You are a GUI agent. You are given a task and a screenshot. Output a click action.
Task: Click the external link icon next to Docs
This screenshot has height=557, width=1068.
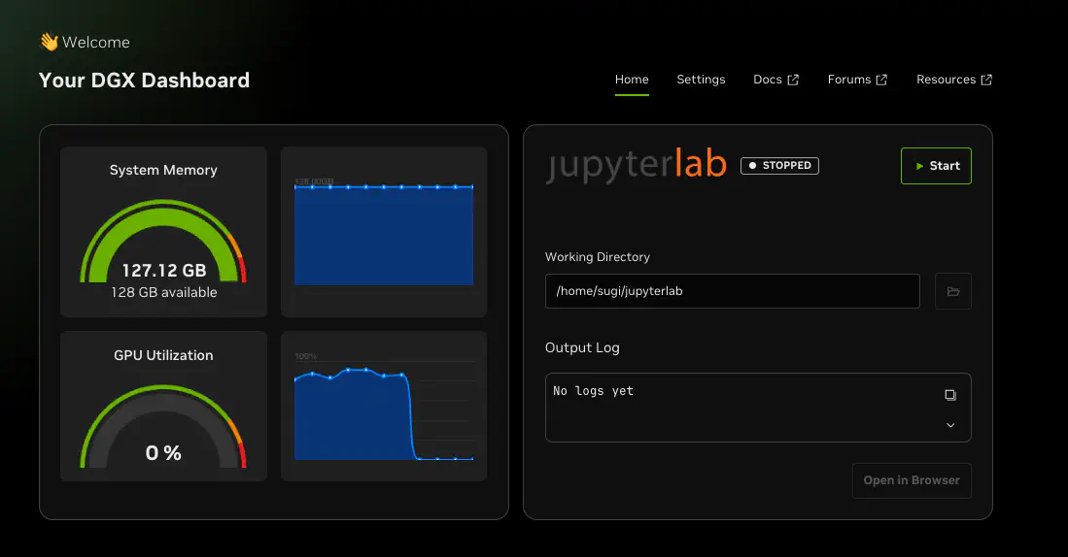coord(793,81)
